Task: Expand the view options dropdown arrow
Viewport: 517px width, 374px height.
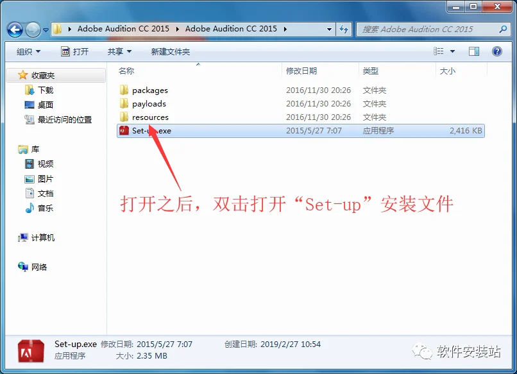Action: [x=452, y=51]
